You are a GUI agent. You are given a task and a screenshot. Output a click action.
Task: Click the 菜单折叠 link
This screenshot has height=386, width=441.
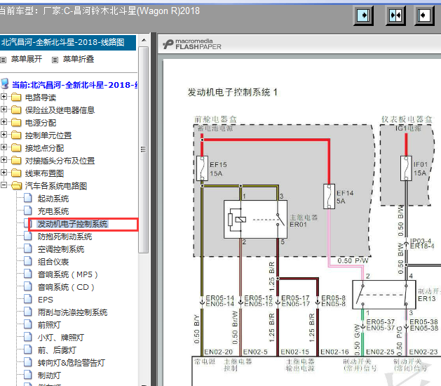79,59
